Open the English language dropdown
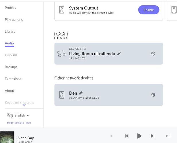The width and height of the screenshot is (177, 143). coord(22,115)
